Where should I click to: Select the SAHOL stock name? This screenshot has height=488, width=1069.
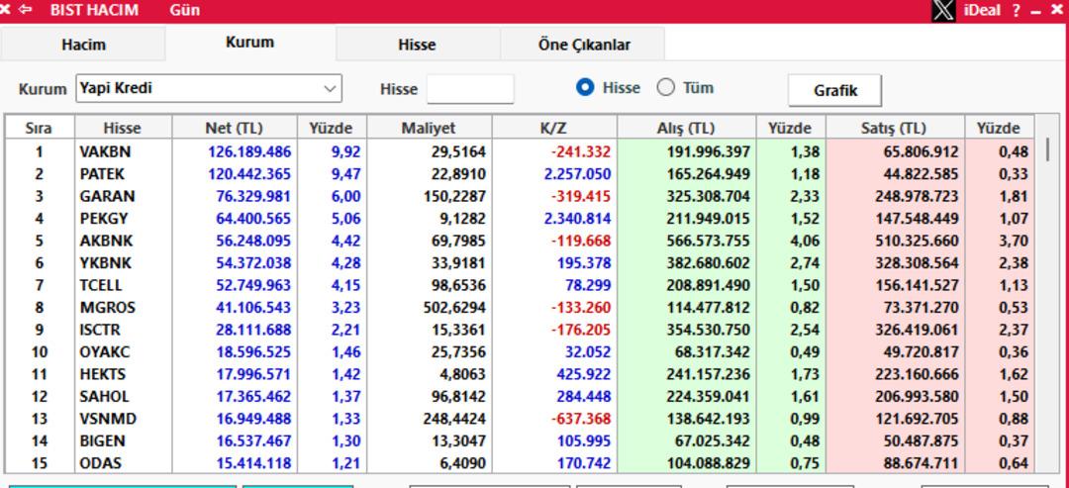104,397
